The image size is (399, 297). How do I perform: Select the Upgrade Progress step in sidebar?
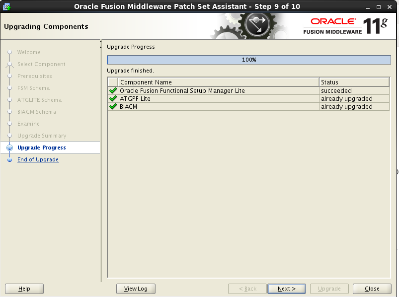click(x=42, y=148)
